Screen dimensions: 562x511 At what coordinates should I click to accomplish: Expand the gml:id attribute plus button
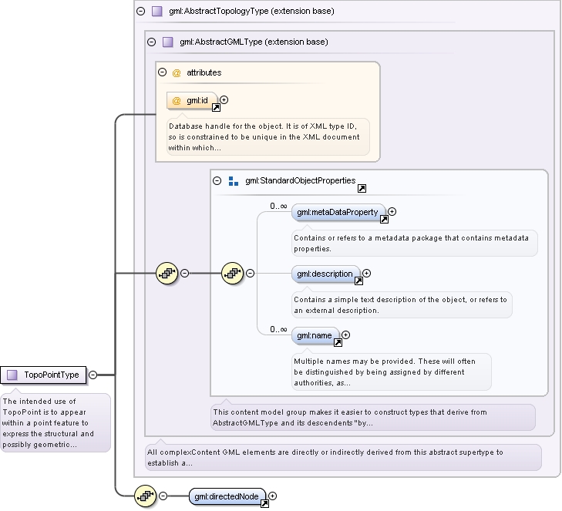[x=224, y=99]
